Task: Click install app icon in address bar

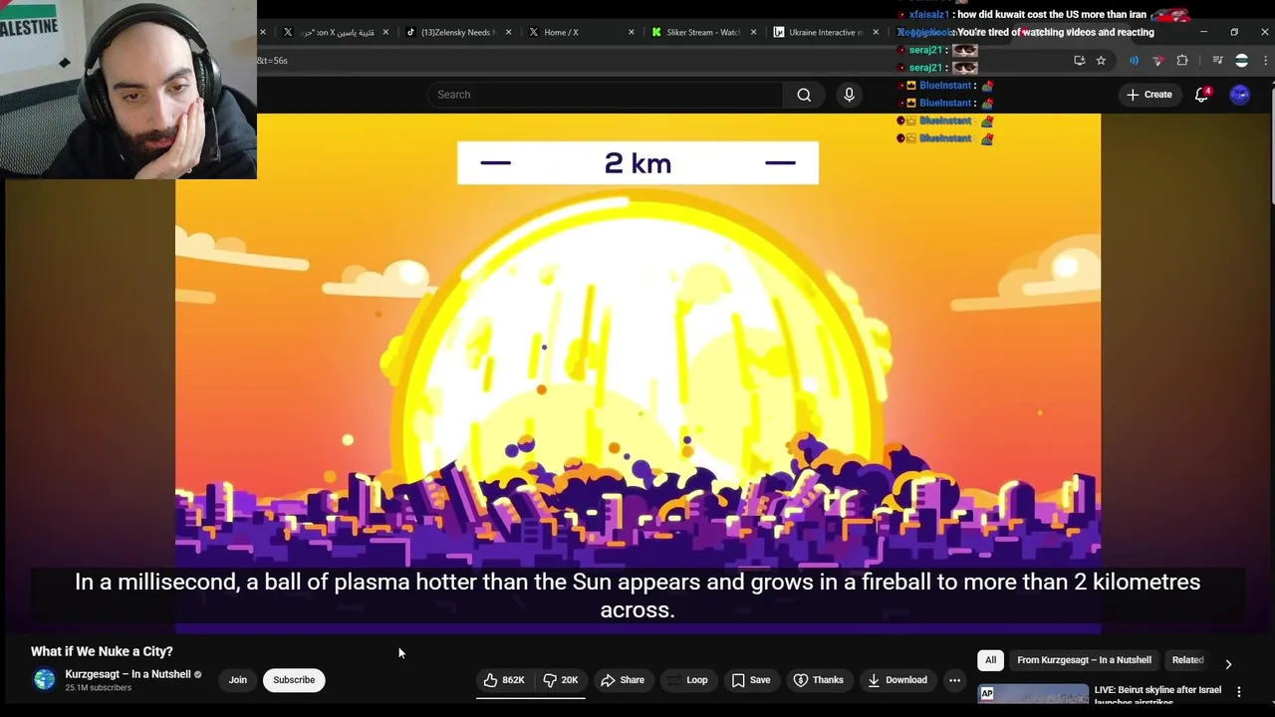Action: [x=1079, y=61]
